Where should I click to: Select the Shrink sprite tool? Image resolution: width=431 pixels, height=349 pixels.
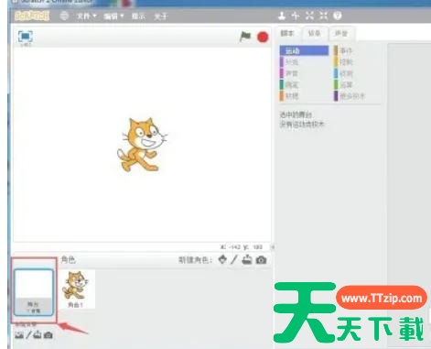point(323,16)
